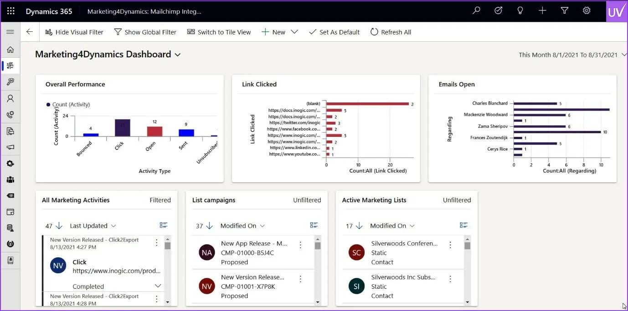The image size is (628, 311).
Task: Open more options for CMP-01000-B5J4C campaign
Action: tap(300, 245)
